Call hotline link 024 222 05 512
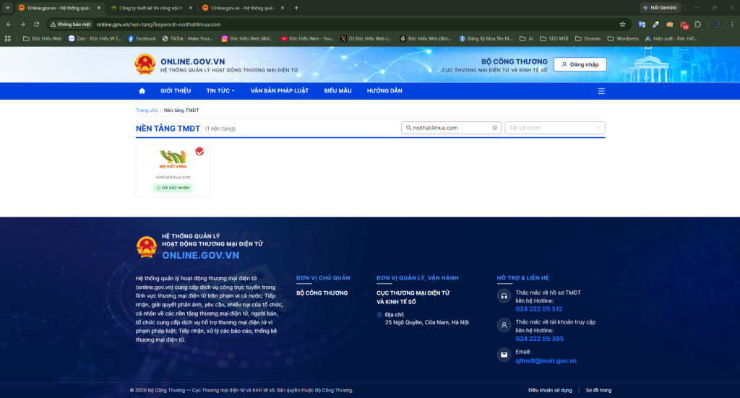The width and height of the screenshot is (740, 398). point(539,309)
